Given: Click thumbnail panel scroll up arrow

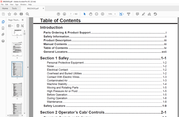Looking at the screenshot, I should [24, 31].
